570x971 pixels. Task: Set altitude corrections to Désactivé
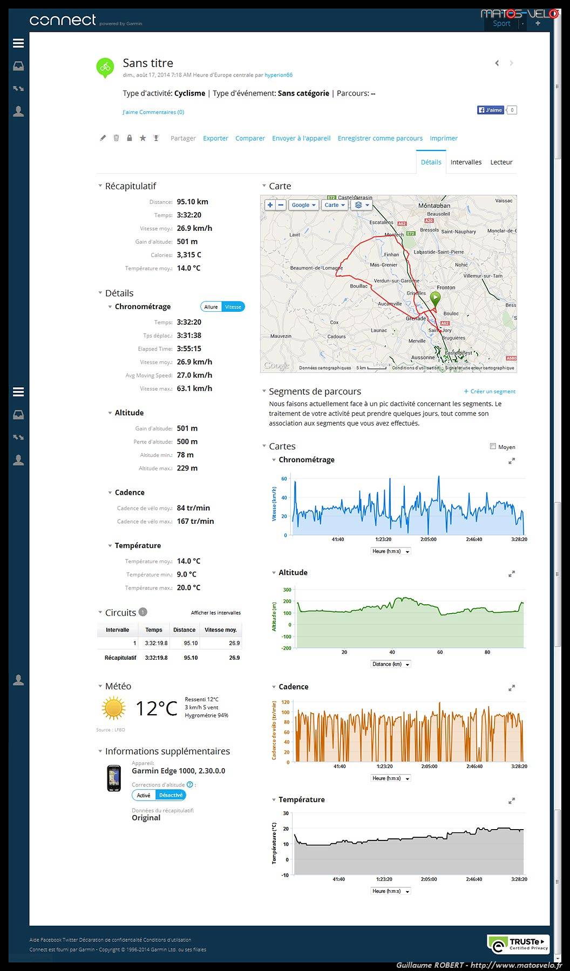point(171,795)
